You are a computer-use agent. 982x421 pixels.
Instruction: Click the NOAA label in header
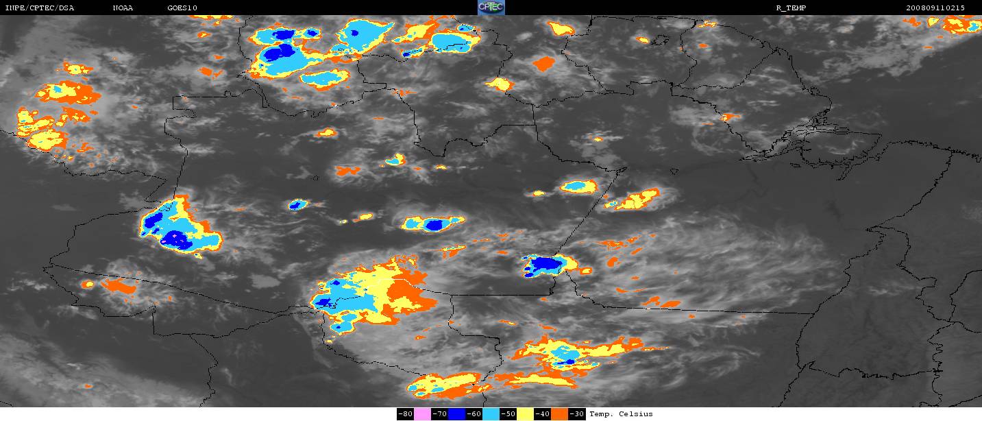pyautogui.click(x=123, y=8)
